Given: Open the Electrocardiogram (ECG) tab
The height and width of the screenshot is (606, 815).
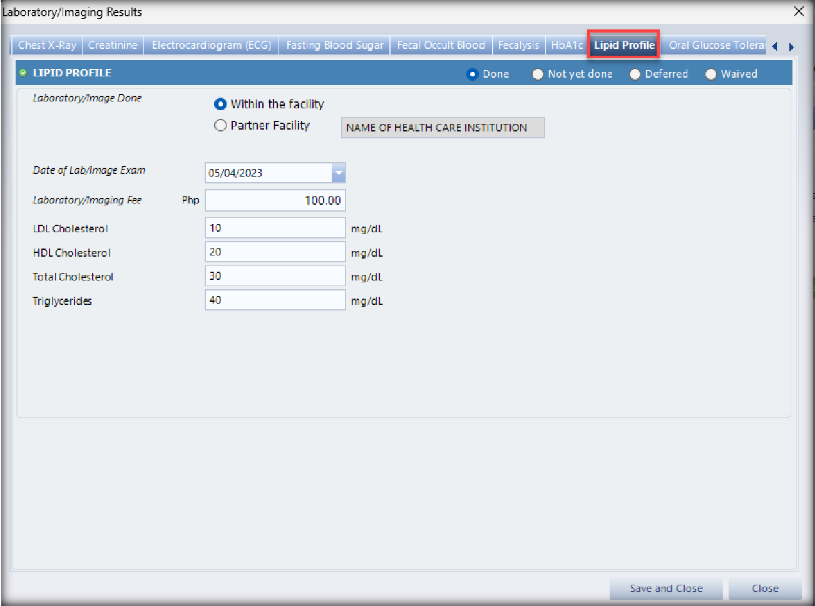Looking at the screenshot, I should click(x=211, y=45).
